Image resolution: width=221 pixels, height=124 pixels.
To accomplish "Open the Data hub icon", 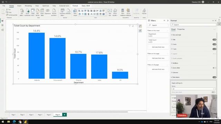I will click(x=33, y=12).
